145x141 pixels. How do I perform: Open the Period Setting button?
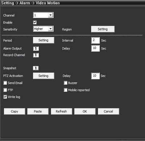pyautogui.click(x=43, y=40)
